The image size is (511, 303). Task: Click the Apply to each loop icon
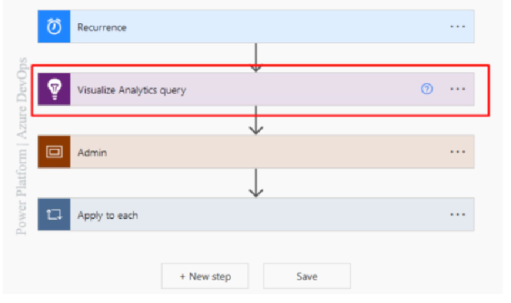[x=54, y=215]
